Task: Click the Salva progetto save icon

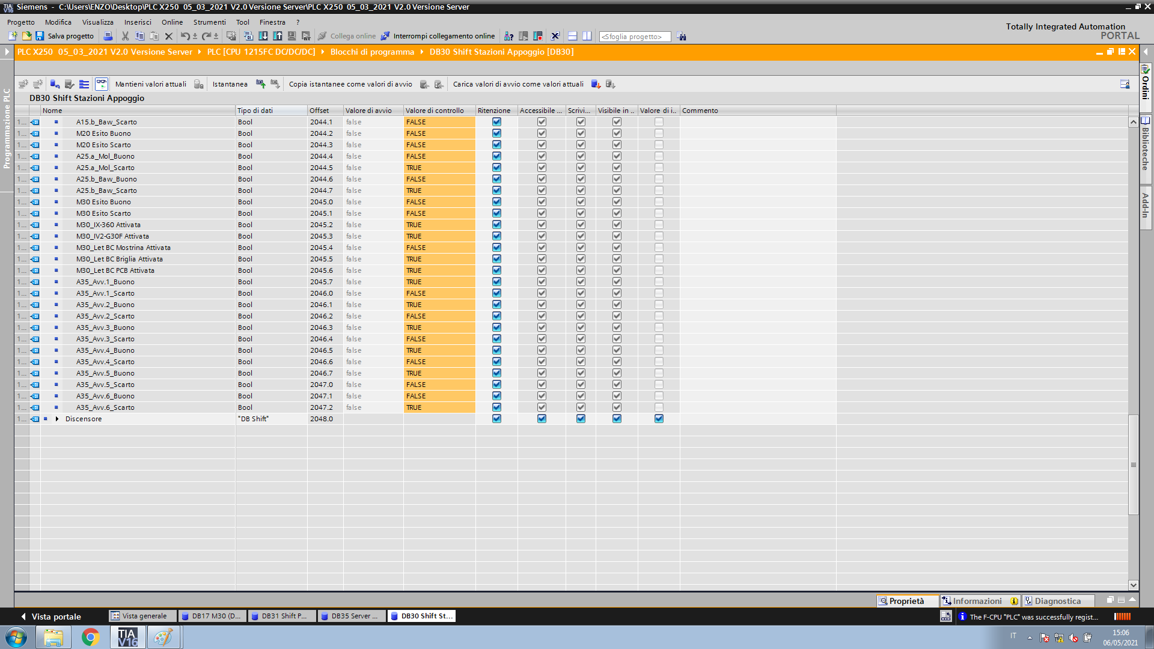Action: pyautogui.click(x=40, y=36)
